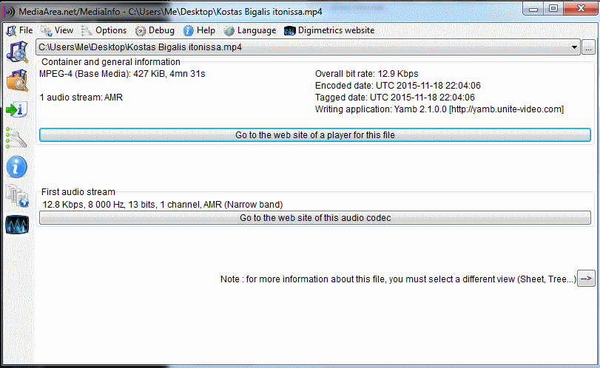Open the File menu
This screenshot has width=600, height=368.
[19, 30]
